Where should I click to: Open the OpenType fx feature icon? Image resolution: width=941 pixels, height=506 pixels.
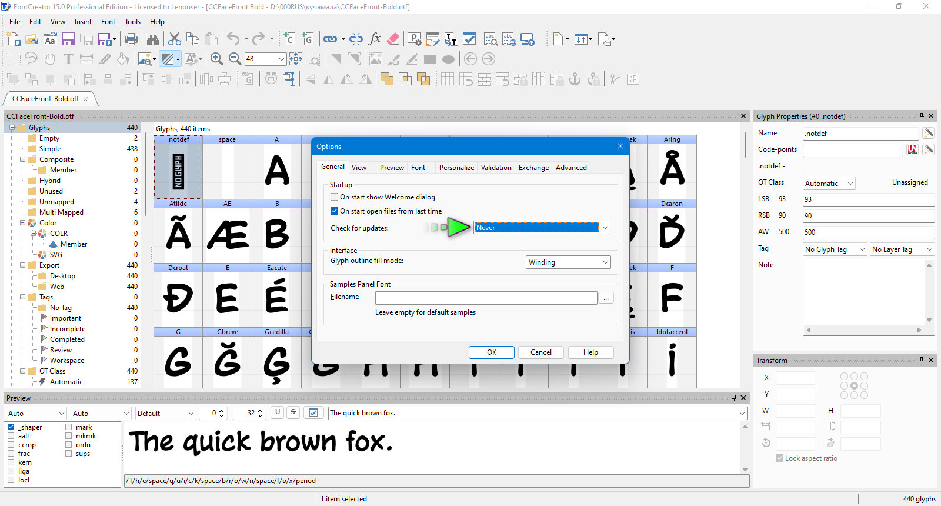click(x=375, y=39)
